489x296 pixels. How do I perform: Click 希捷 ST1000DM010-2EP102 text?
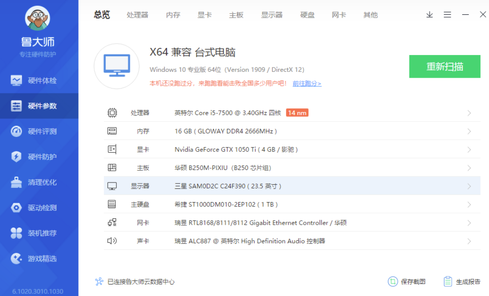click(226, 205)
